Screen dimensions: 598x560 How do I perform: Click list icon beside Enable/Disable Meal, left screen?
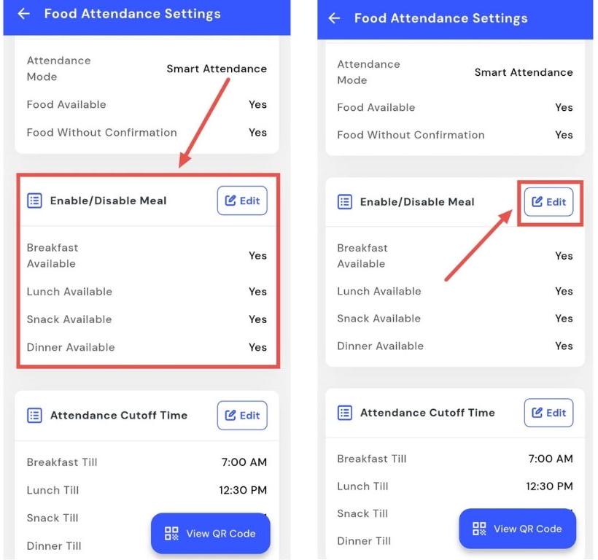(x=34, y=201)
